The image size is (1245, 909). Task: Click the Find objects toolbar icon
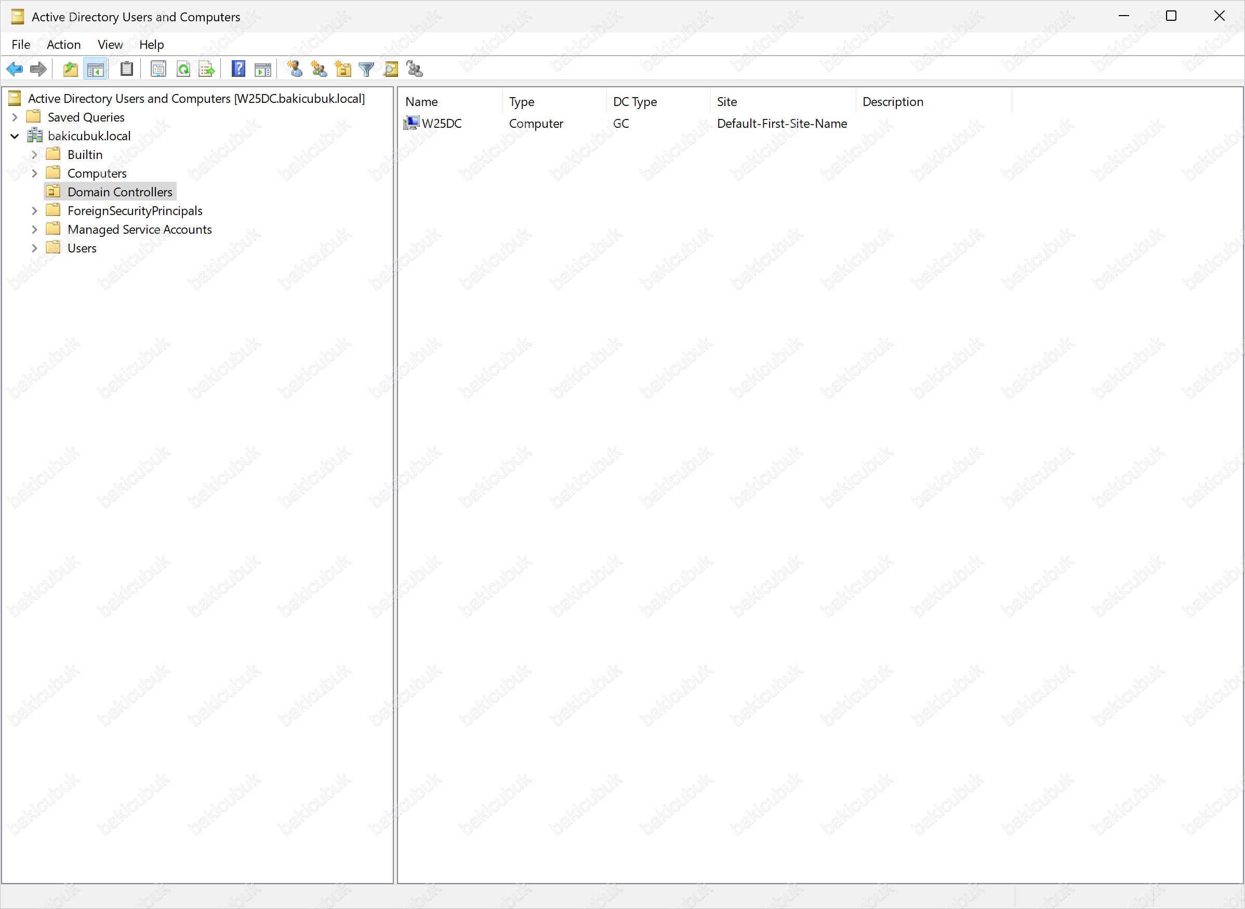pos(391,69)
